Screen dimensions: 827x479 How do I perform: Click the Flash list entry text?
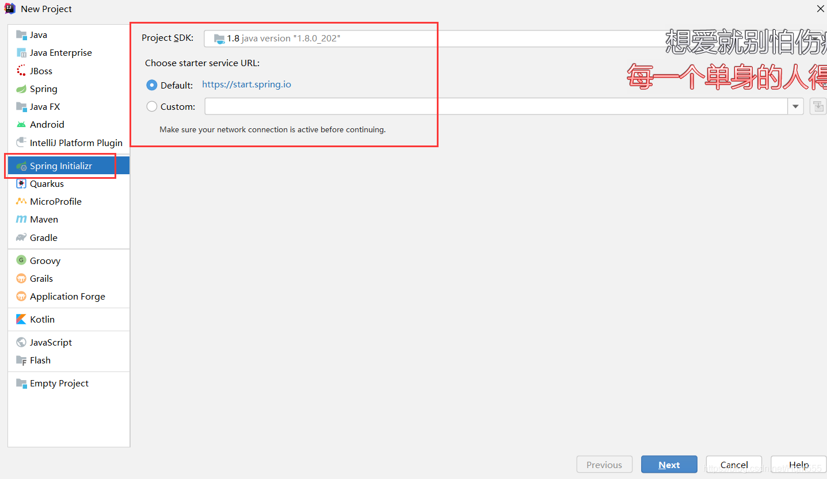point(40,361)
